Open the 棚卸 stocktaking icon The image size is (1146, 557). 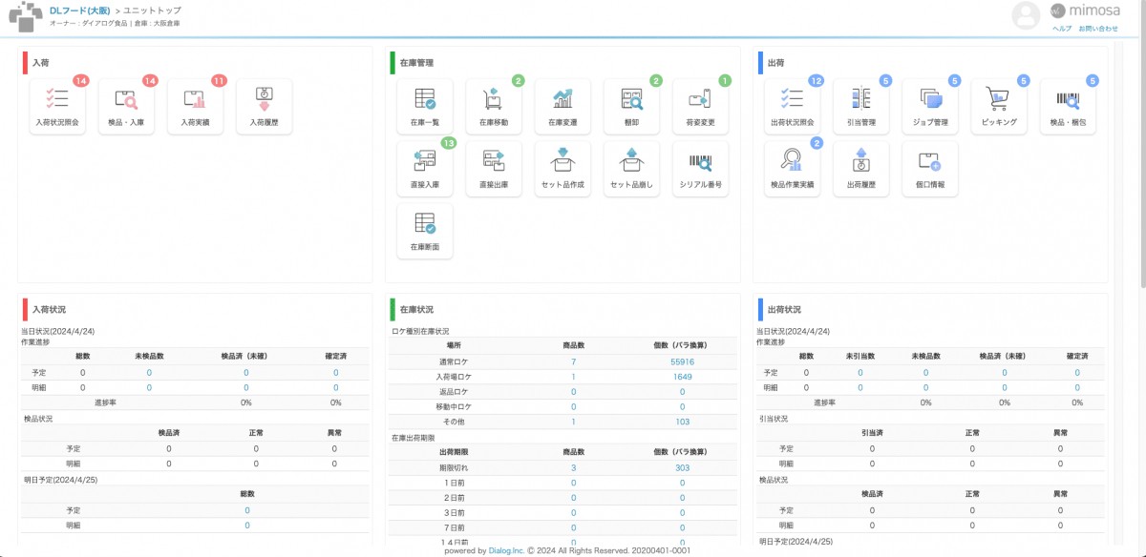[631, 105]
